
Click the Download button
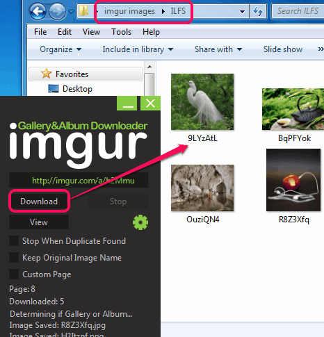39,202
